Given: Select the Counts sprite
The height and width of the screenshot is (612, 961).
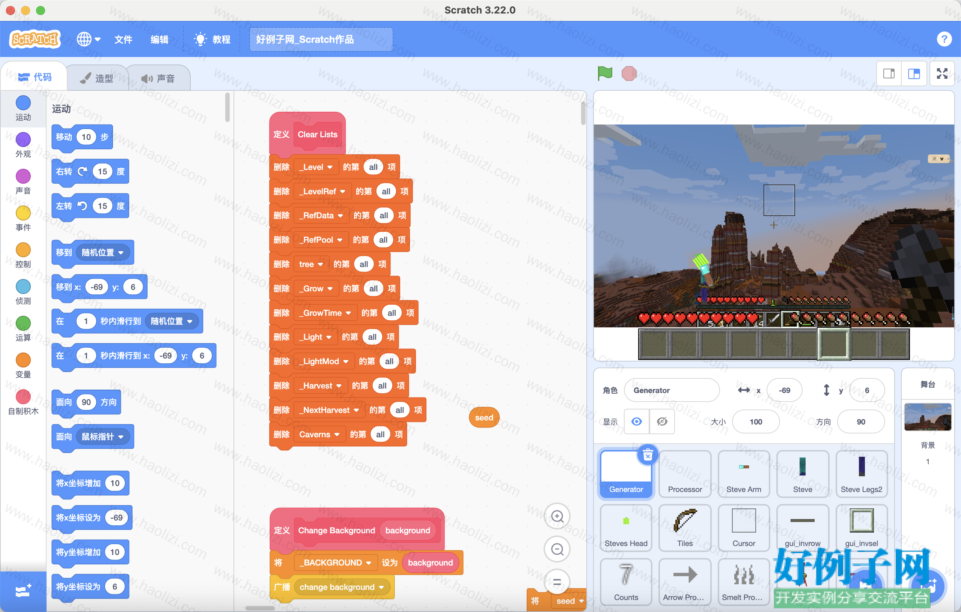Looking at the screenshot, I should coord(626,582).
